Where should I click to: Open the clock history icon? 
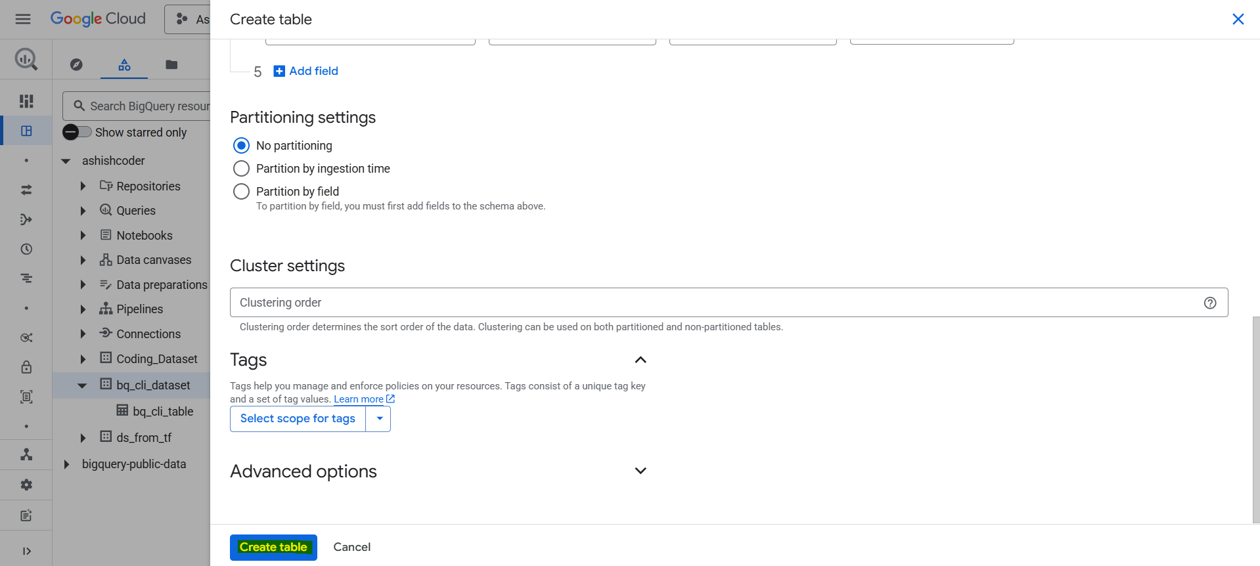pos(26,249)
